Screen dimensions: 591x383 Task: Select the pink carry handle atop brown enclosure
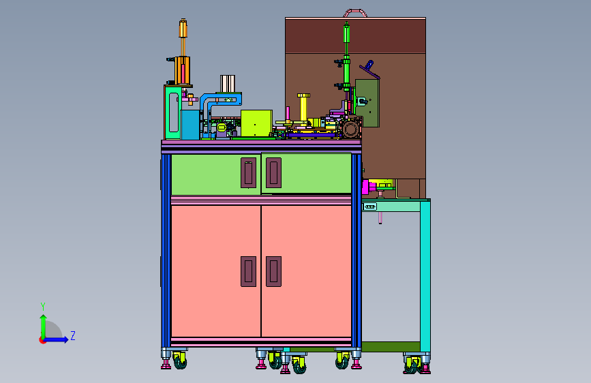355,13
